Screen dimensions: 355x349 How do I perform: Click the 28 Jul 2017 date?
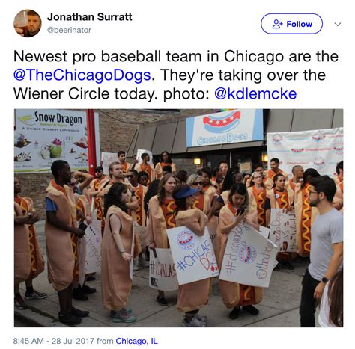pyautogui.click(x=73, y=341)
